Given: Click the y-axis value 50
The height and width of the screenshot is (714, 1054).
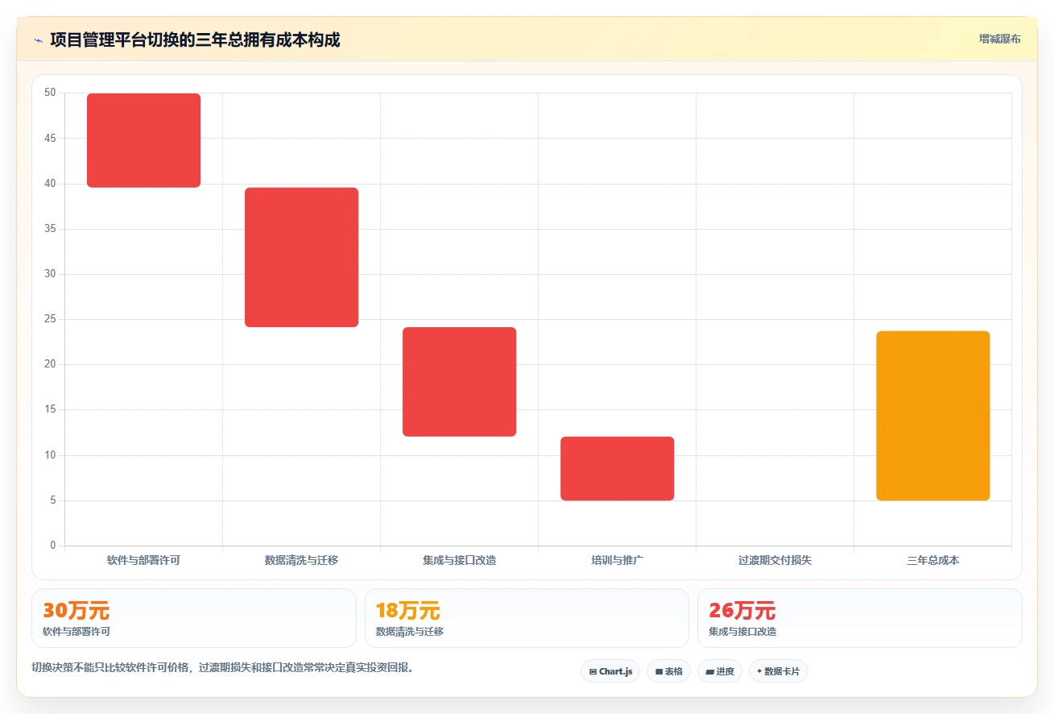Looking at the screenshot, I should pyautogui.click(x=50, y=93).
